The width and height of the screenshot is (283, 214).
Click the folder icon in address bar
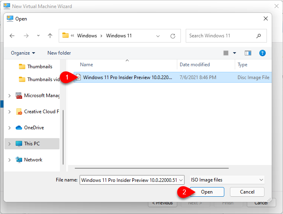point(66,35)
